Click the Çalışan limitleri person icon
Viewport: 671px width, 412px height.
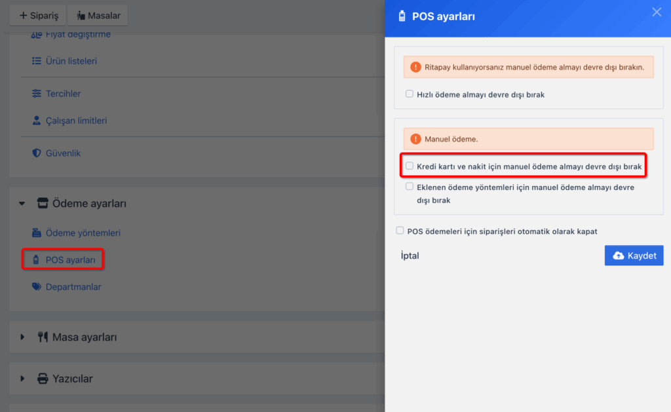tap(37, 121)
